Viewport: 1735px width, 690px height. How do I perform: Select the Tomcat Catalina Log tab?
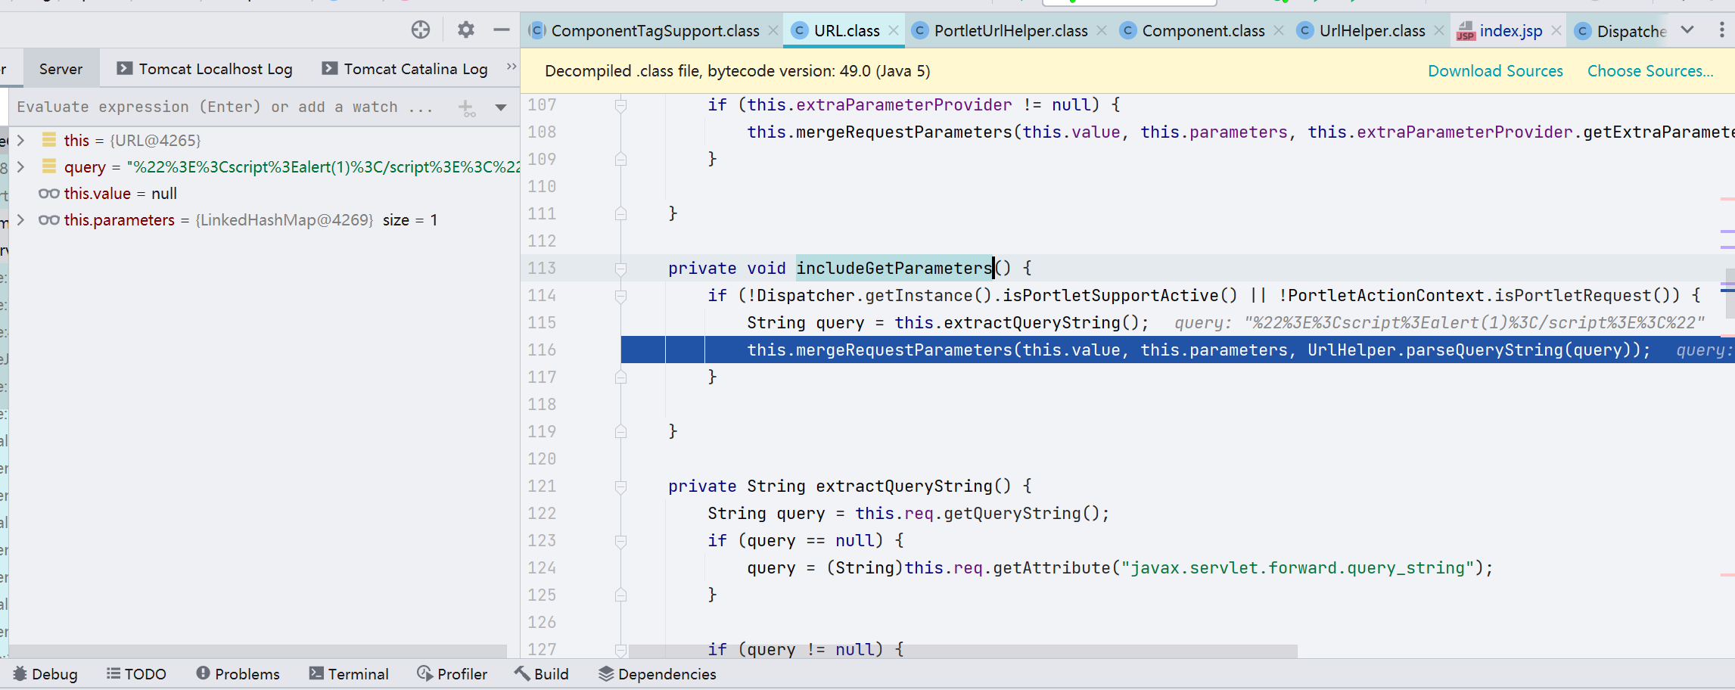(415, 69)
